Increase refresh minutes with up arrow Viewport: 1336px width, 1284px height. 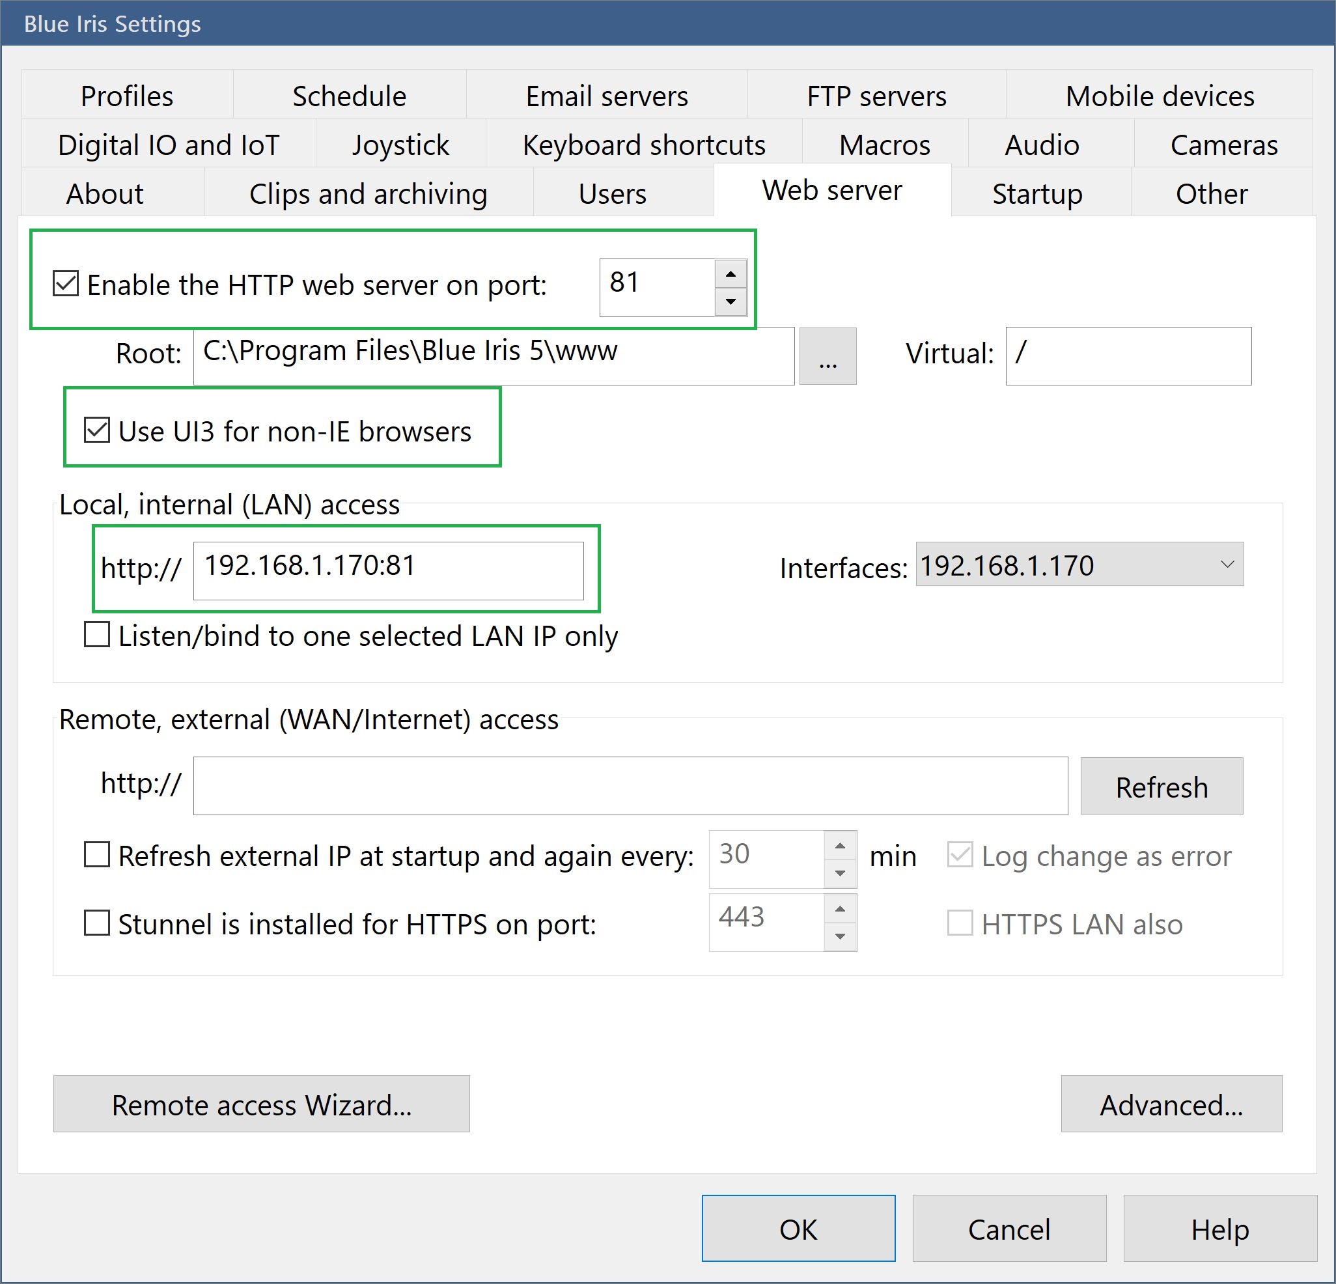840,846
